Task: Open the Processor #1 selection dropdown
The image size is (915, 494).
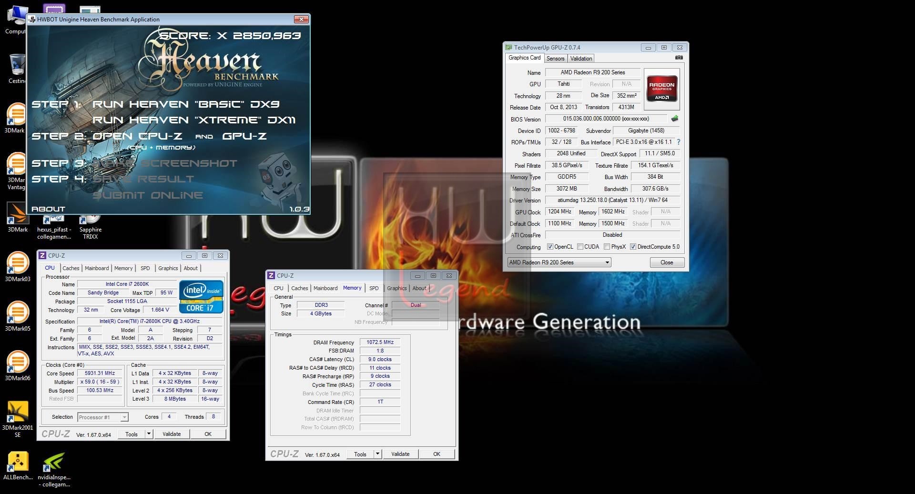Action: pyautogui.click(x=102, y=417)
